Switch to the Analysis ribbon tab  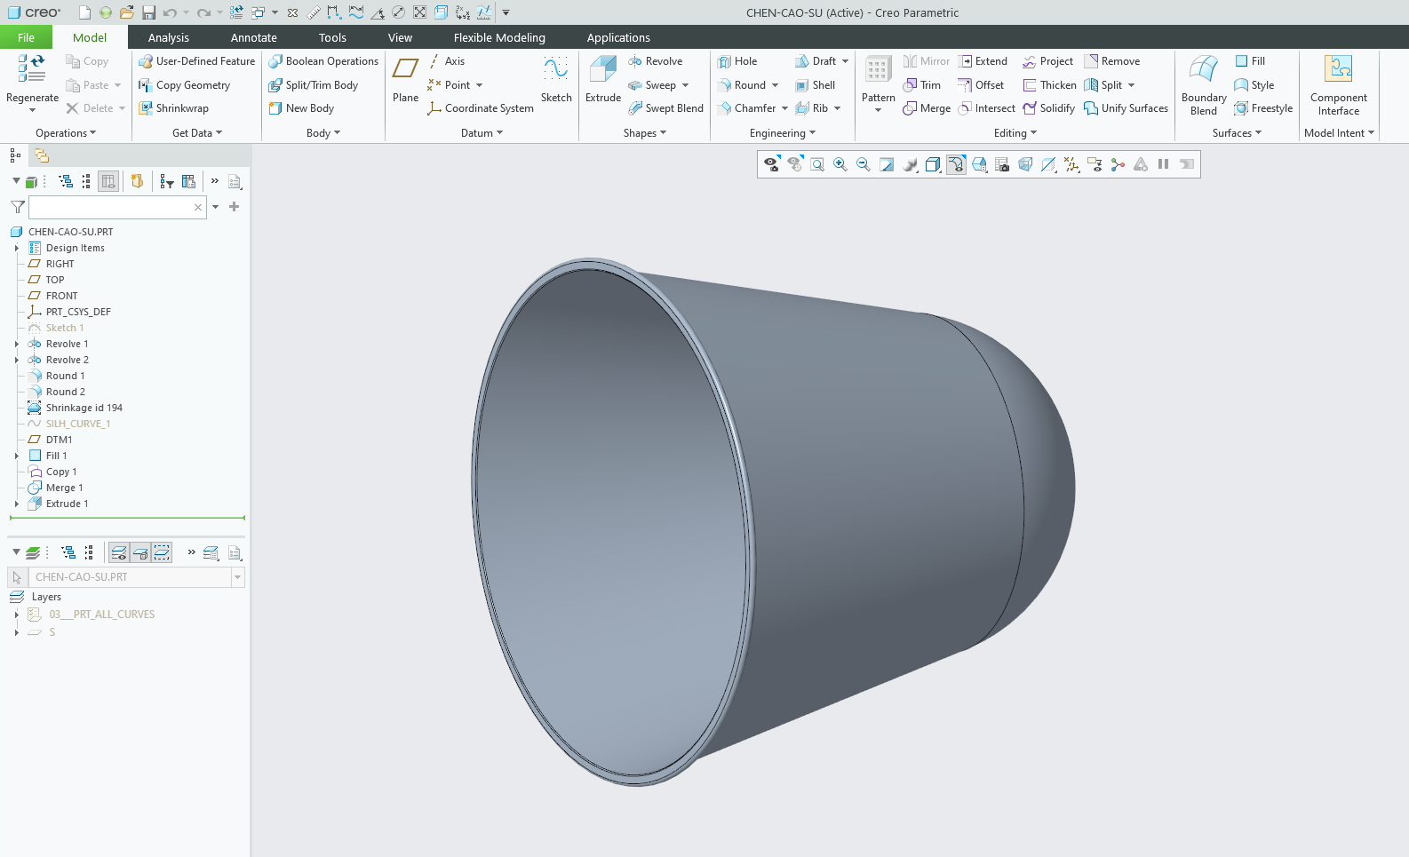(x=169, y=37)
